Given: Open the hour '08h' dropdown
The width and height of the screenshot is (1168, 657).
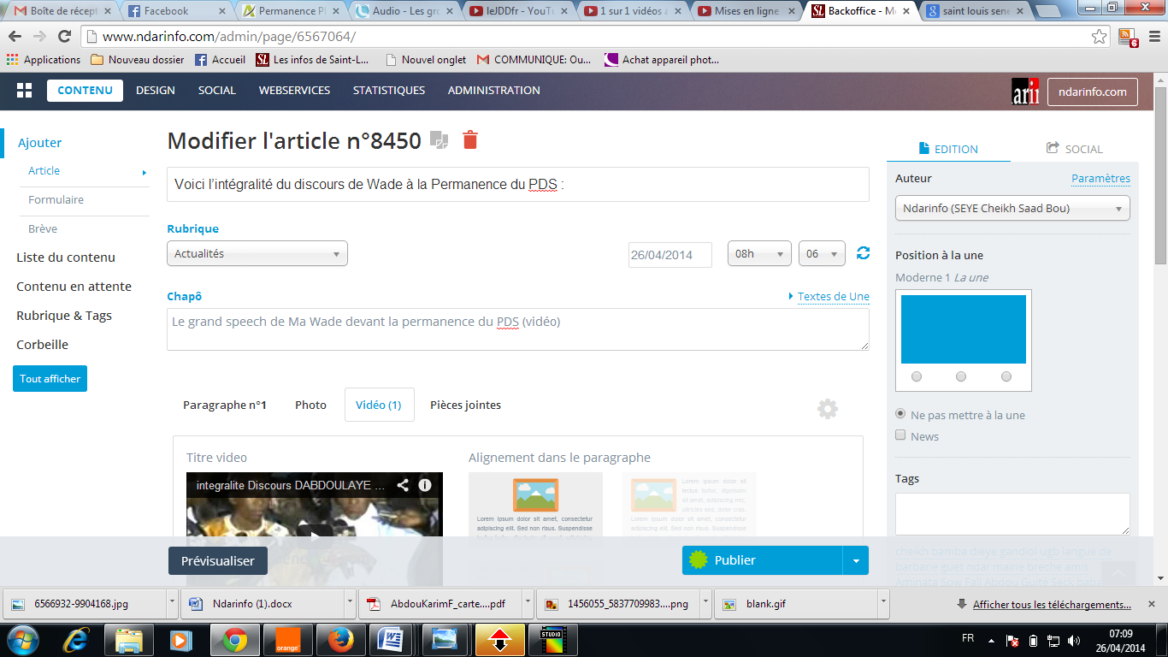Looking at the screenshot, I should pyautogui.click(x=759, y=254).
